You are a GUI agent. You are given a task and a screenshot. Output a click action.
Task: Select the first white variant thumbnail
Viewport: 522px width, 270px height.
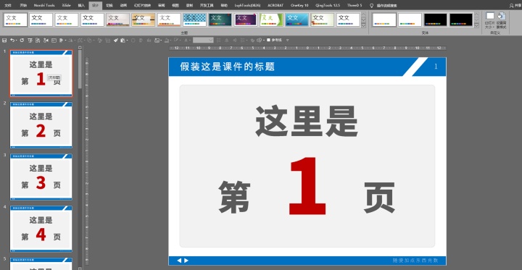click(384, 20)
